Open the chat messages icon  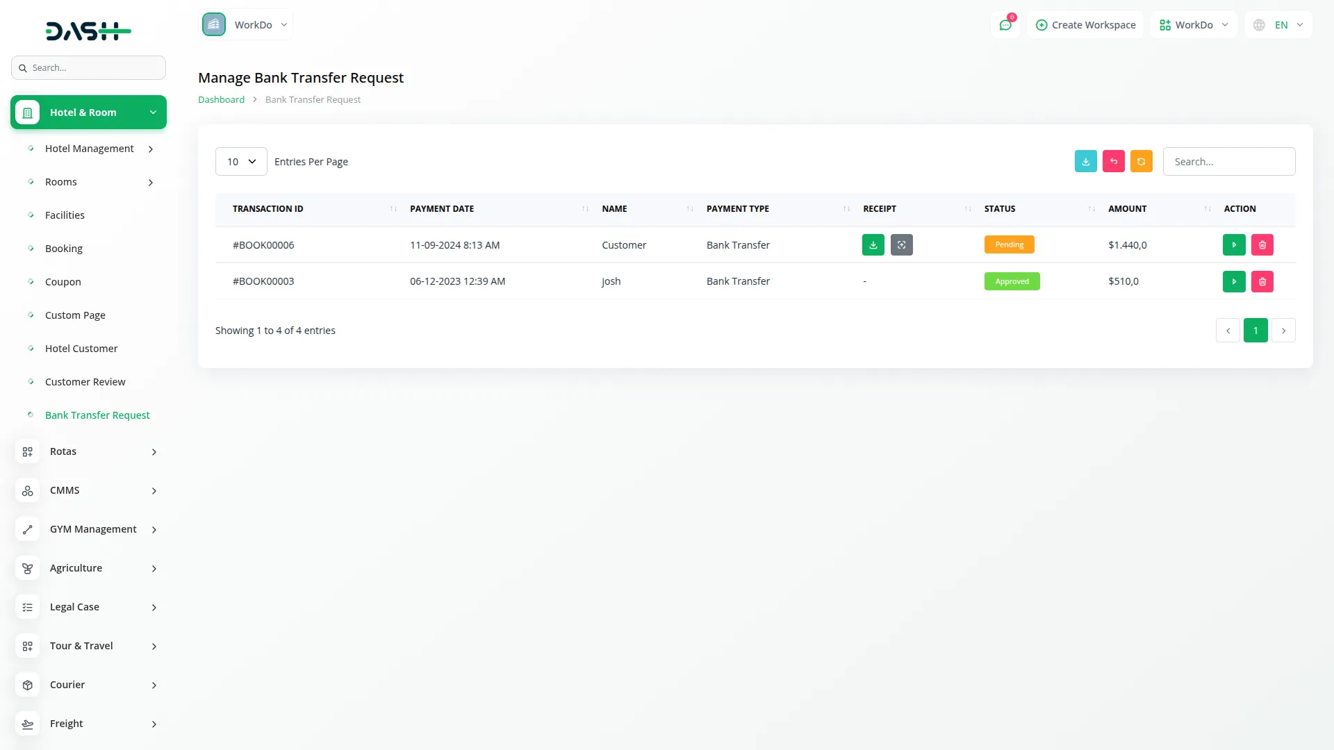pos(1005,25)
